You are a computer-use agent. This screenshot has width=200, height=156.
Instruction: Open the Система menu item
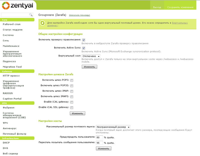tap(8, 35)
